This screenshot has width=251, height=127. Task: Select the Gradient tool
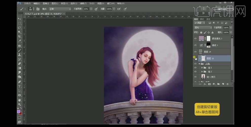pyautogui.click(x=20, y=68)
